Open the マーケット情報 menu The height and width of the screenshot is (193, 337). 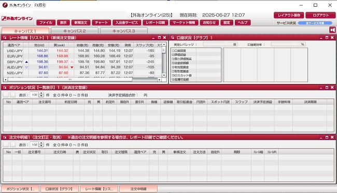click(184, 23)
